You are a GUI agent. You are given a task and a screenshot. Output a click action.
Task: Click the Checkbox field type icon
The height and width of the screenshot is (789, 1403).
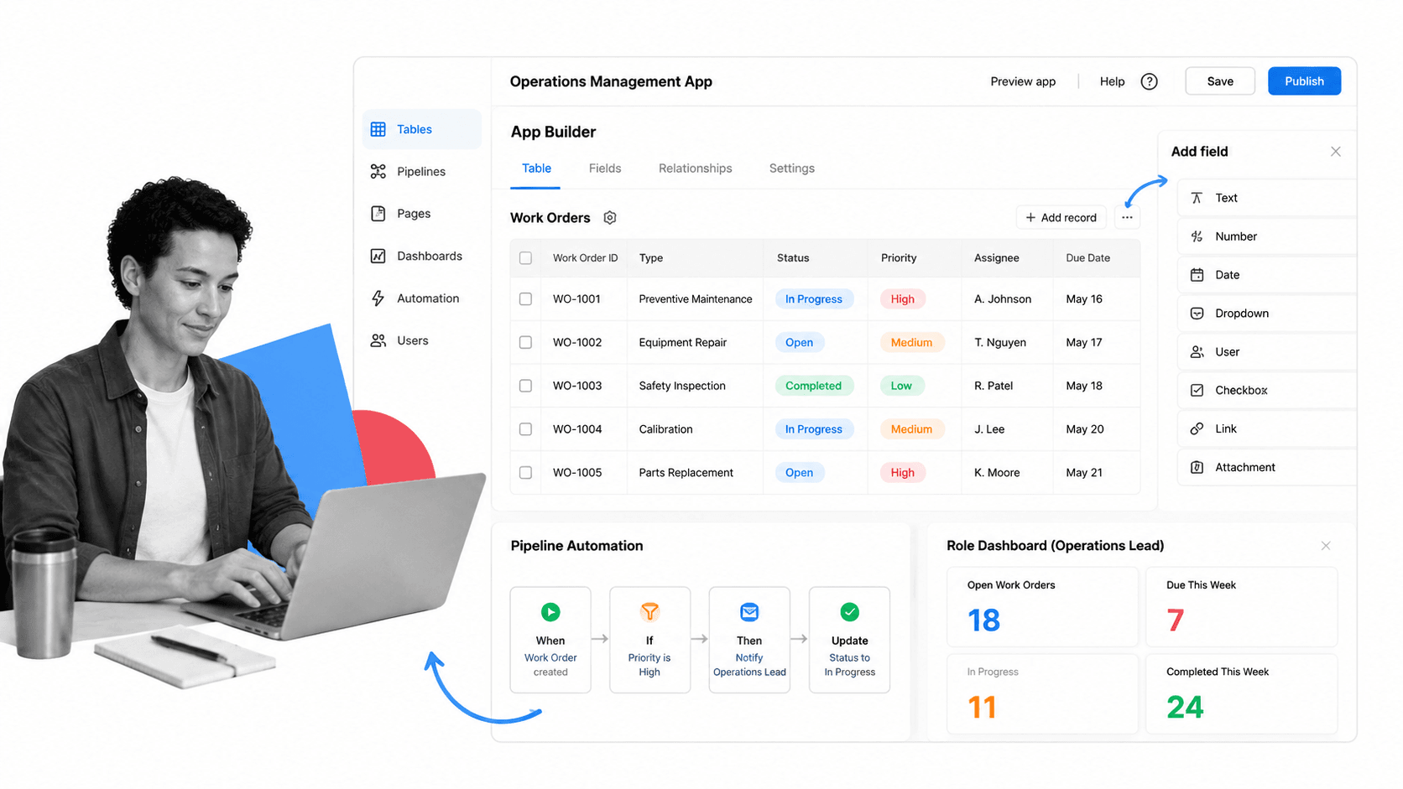point(1197,391)
